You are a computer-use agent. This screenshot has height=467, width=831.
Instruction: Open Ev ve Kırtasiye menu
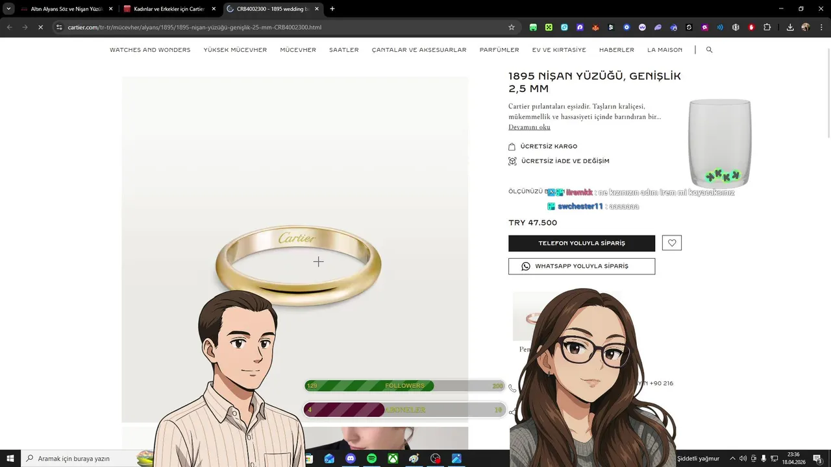click(559, 50)
